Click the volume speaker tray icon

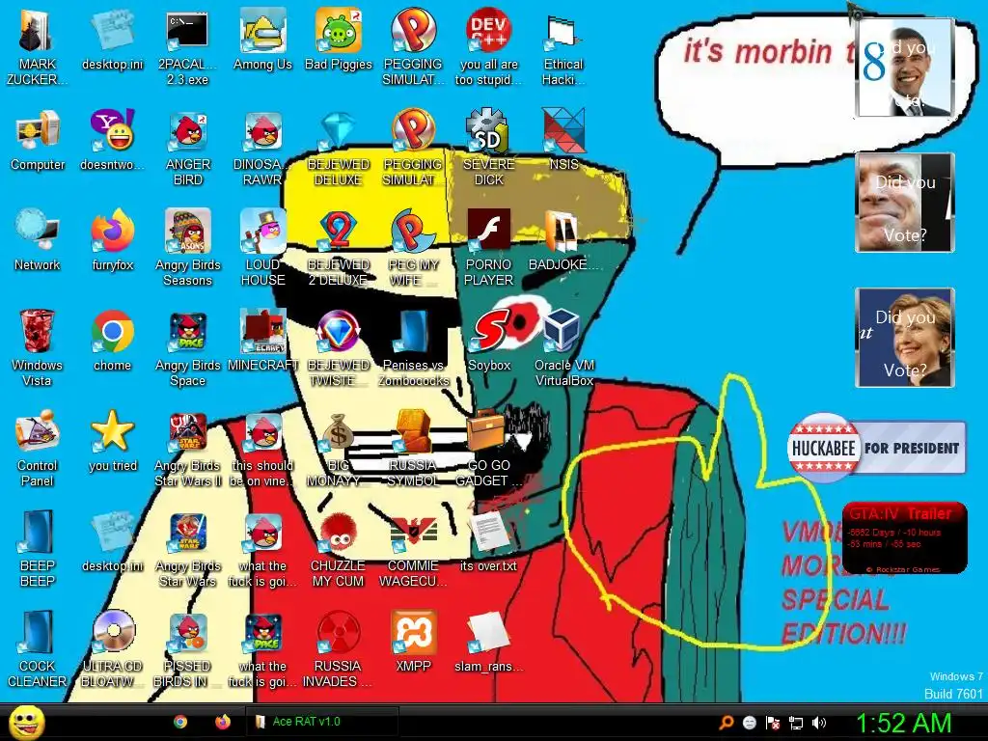click(x=819, y=723)
